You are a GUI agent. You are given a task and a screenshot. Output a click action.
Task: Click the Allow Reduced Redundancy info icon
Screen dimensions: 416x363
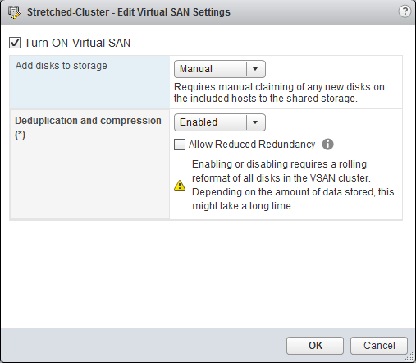tap(327, 144)
